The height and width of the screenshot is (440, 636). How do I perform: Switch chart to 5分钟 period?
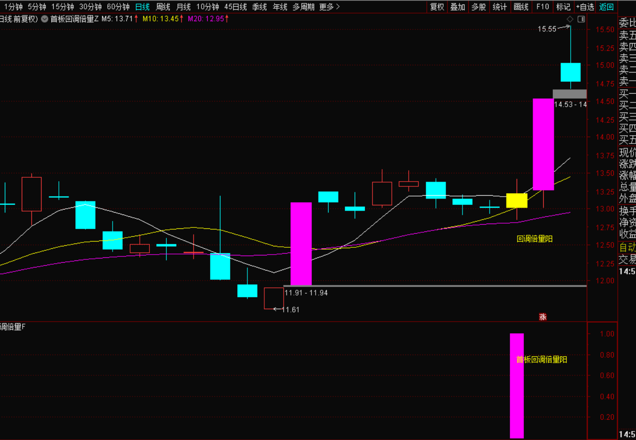[x=37, y=7]
